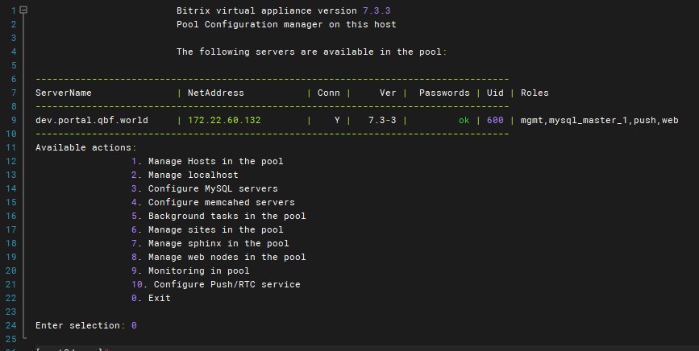Click '5. Background tasks in the pool'
The image size is (699, 351).
(x=218, y=216)
